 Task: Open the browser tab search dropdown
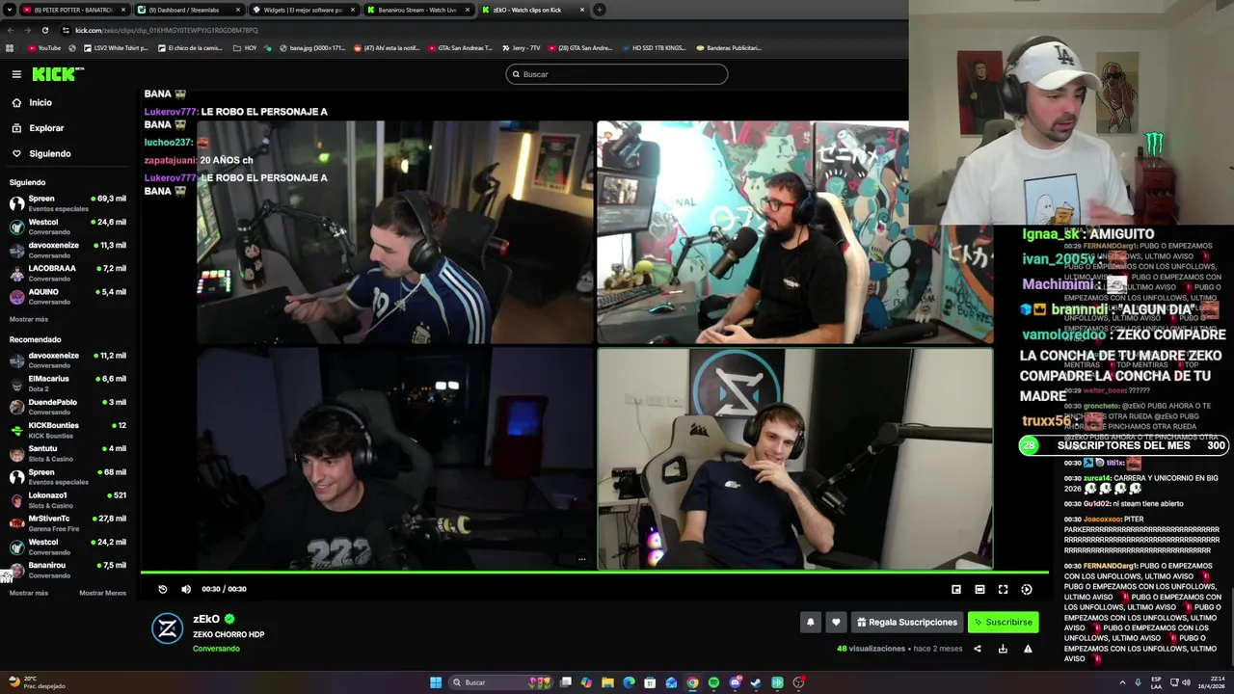[x=9, y=10]
